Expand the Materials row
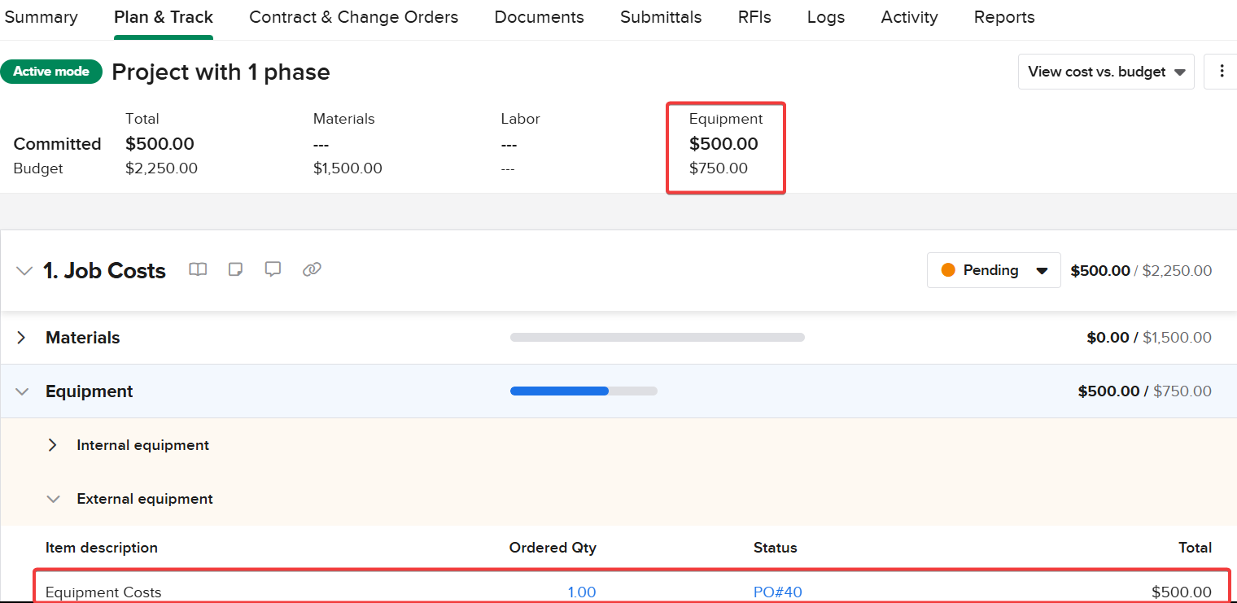 point(22,338)
